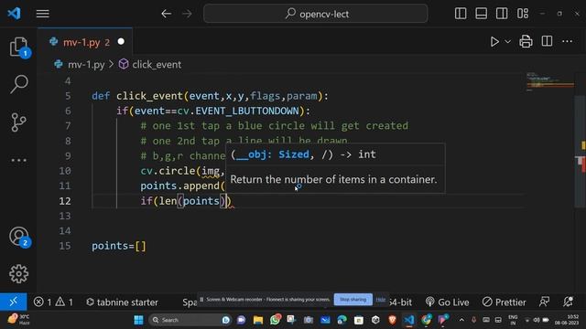
Task: Open the Search view in activity bar
Action: click(18, 84)
